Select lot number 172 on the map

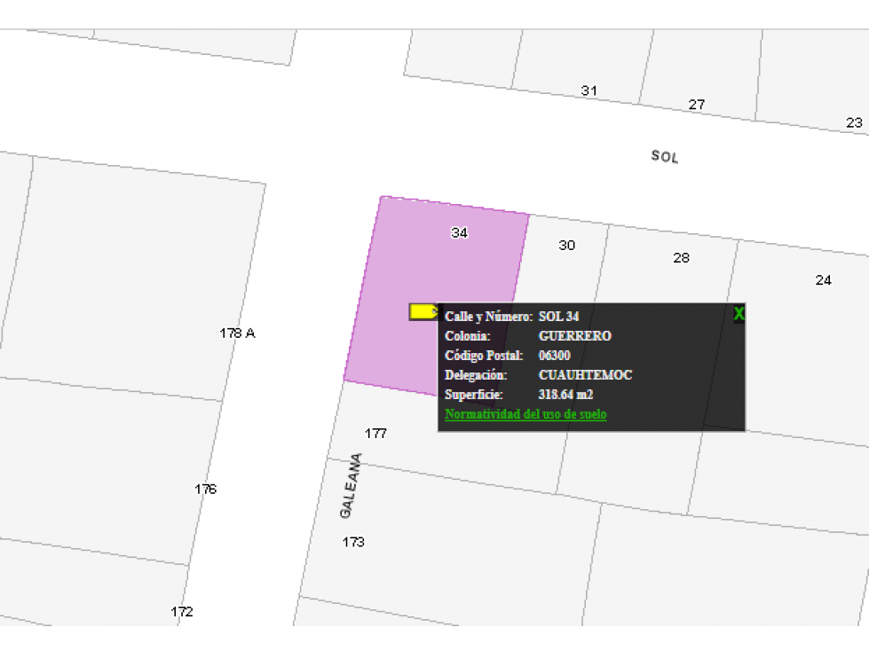coord(182,612)
